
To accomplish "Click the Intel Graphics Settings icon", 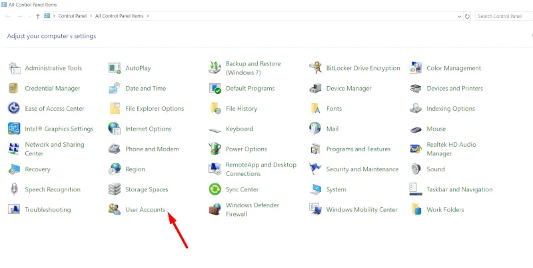I will 14,129.
